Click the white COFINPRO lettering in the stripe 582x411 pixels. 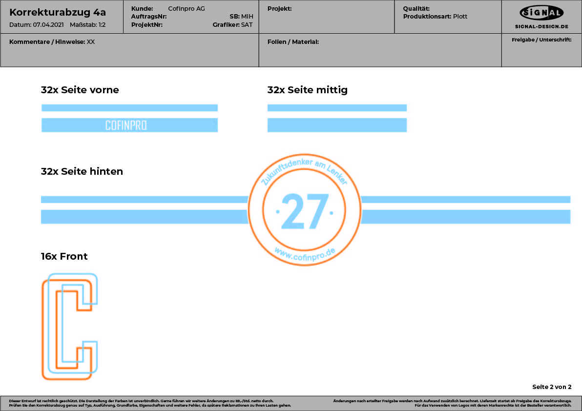126,125
